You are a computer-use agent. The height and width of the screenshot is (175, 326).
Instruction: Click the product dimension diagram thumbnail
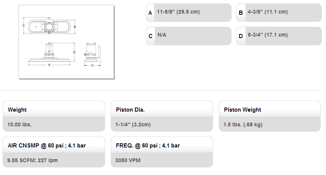[66, 42]
